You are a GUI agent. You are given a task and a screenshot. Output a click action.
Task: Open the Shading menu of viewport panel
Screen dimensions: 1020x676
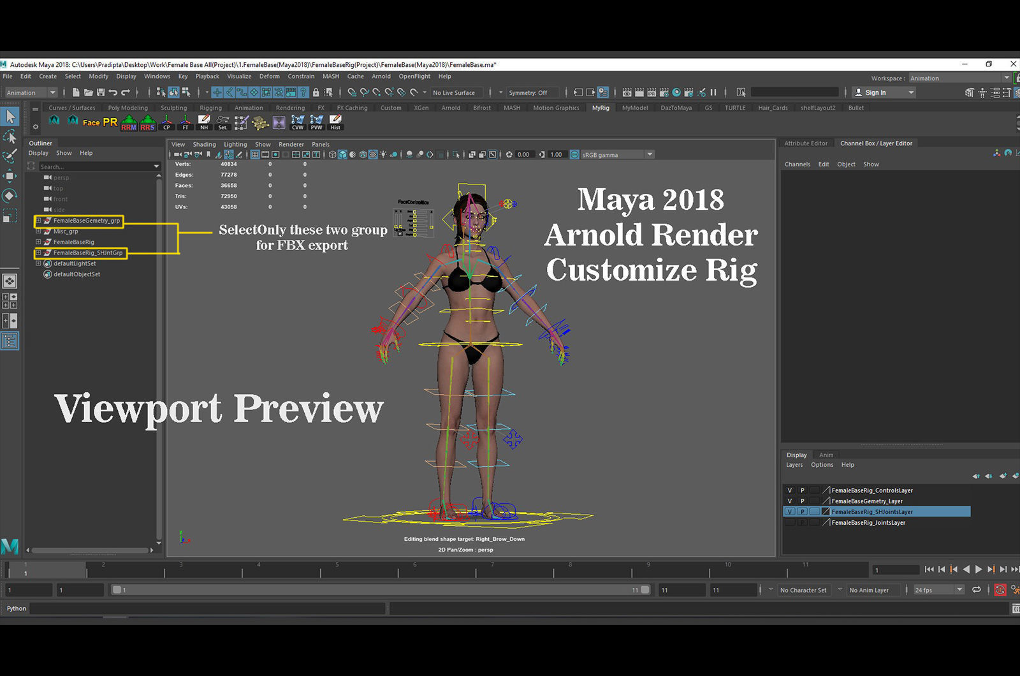(204, 144)
